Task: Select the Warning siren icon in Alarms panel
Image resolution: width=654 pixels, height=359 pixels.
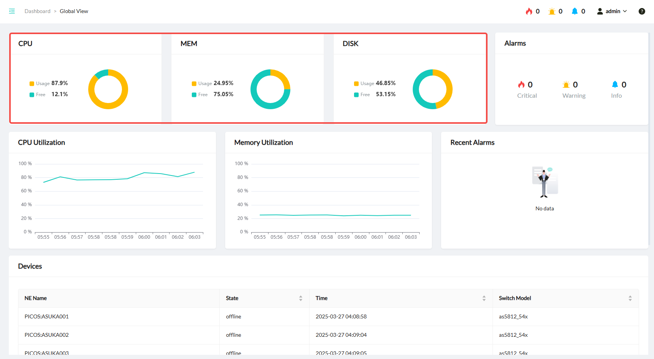Action: [566, 85]
